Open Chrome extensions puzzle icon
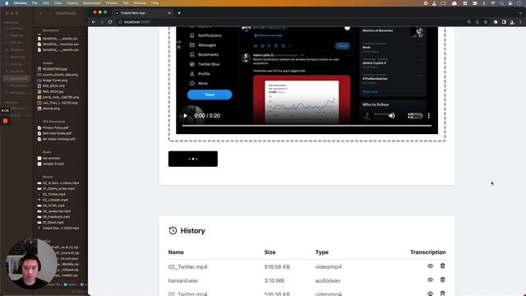The image size is (526, 296). [x=496, y=22]
